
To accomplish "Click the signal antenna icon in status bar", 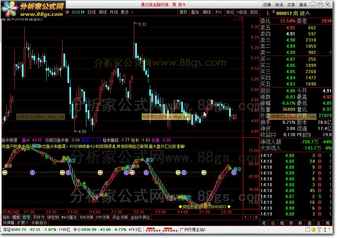I will click(319, 230).
